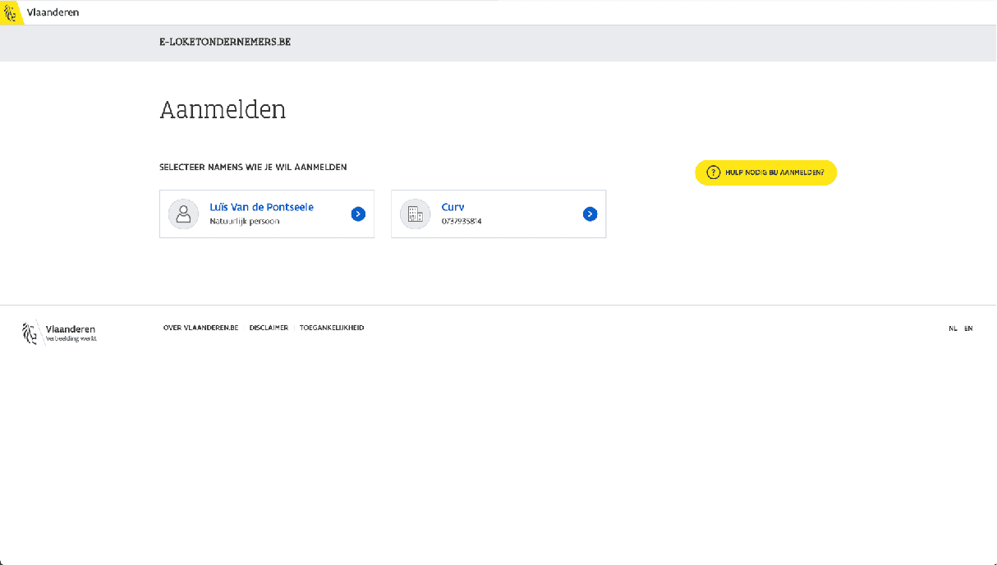Viewport: 997px width, 565px height.
Task: Go to Toegankelijkheid footer link
Action: click(x=332, y=328)
